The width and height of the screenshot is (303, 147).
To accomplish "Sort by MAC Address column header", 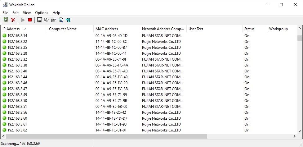I will click(107, 29).
